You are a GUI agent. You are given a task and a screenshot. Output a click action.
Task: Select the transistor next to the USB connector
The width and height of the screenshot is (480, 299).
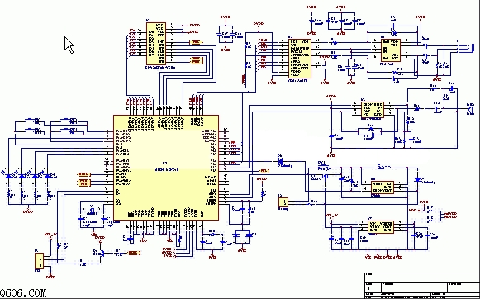pos(101,253)
